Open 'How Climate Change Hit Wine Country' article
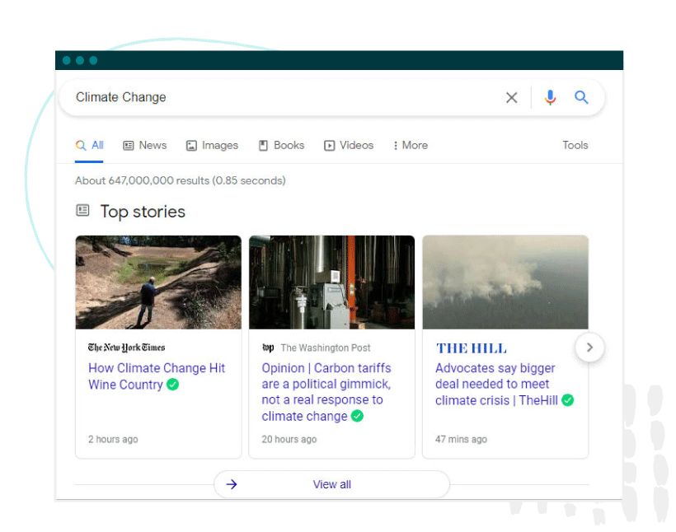Screen dimensions: 676x532 click(157, 376)
